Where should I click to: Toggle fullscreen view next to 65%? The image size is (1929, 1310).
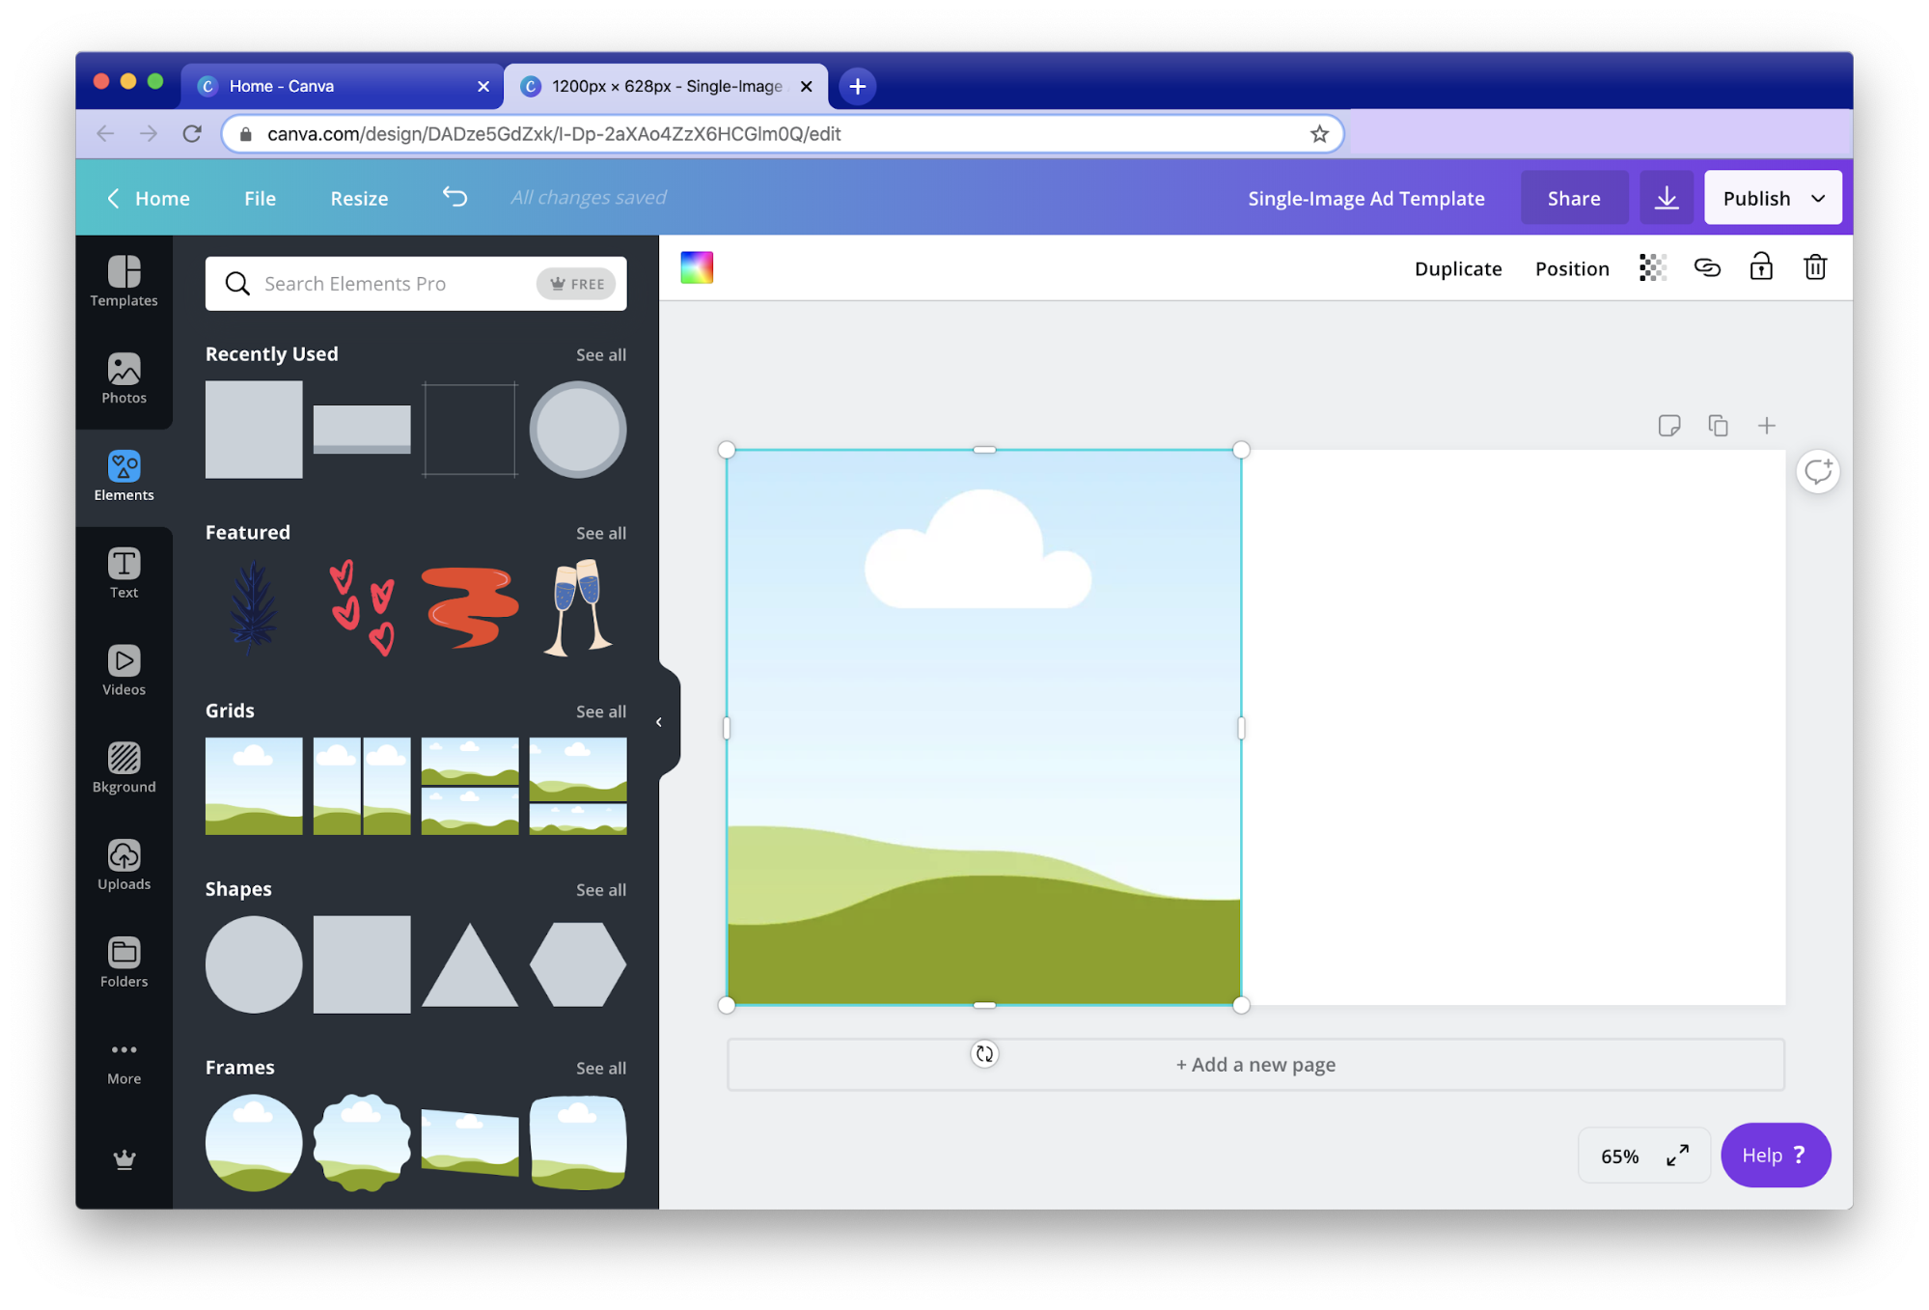click(x=1677, y=1155)
